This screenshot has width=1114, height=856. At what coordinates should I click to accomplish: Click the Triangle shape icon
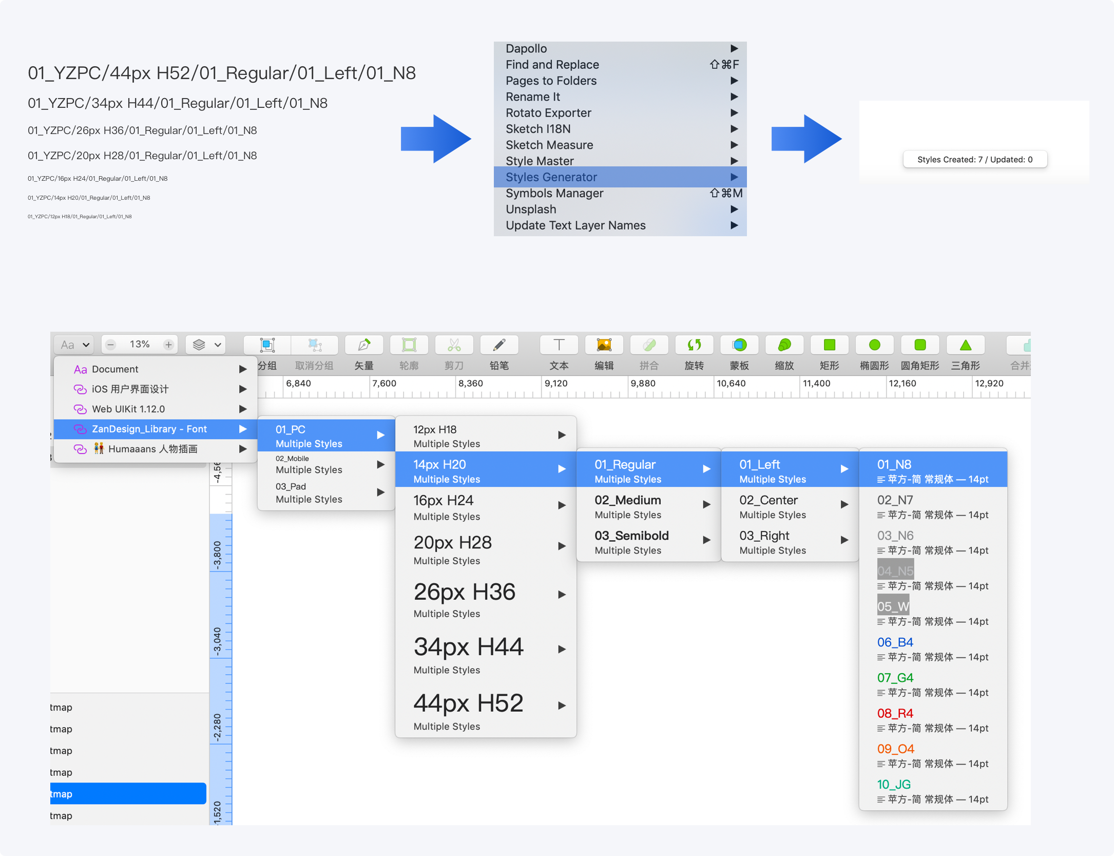coord(965,345)
